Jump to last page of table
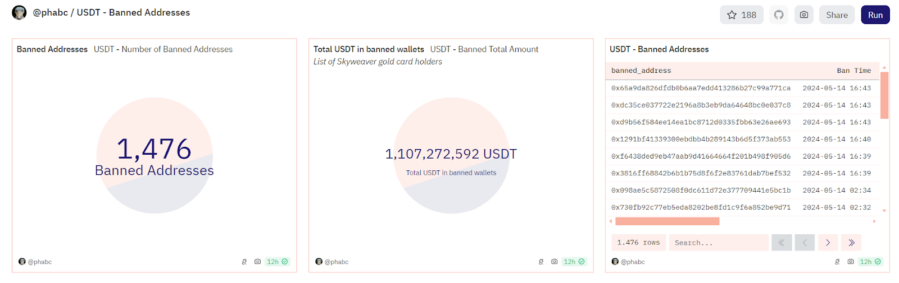Viewport: 899px width, 283px height. coord(851,243)
